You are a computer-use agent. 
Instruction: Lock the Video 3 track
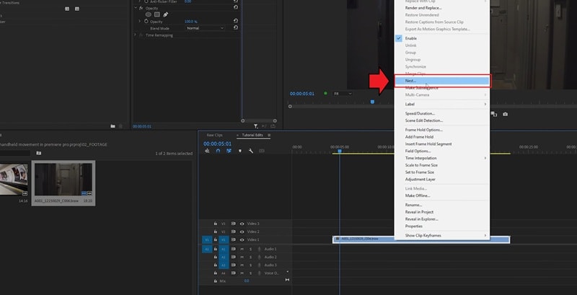click(x=216, y=224)
